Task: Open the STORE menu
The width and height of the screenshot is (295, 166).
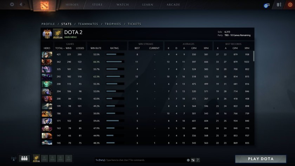Action: point(97,5)
